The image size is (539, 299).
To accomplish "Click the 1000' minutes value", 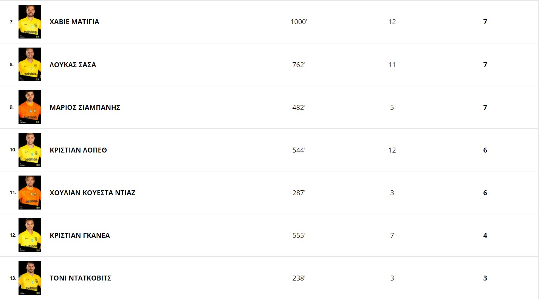I will (x=299, y=22).
